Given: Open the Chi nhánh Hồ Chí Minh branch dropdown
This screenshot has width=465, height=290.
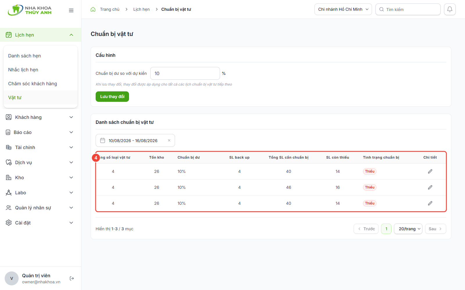Looking at the screenshot, I should 343,9.
